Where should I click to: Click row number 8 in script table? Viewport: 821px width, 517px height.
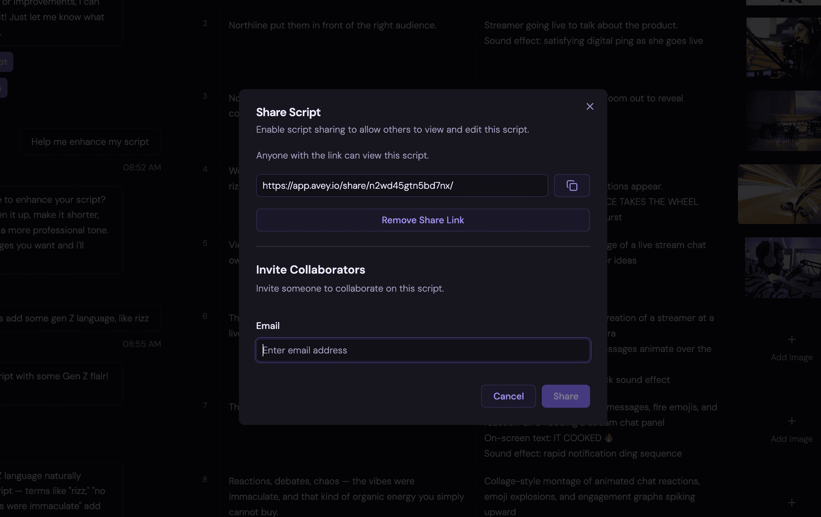205,479
